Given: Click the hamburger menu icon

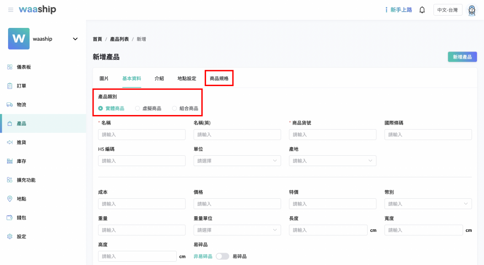Looking at the screenshot, I should pyautogui.click(x=10, y=10).
